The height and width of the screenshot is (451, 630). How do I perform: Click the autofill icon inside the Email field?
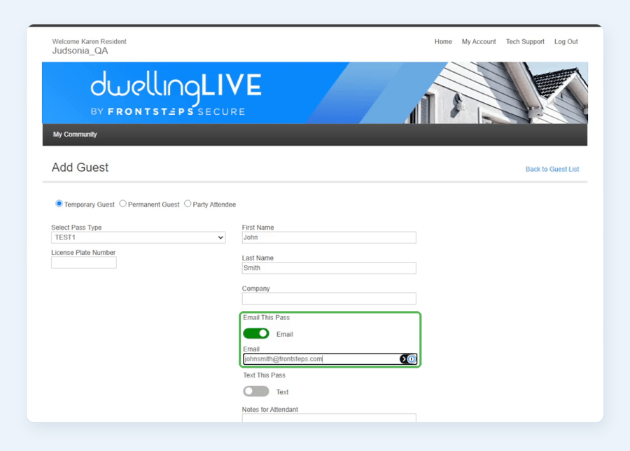(x=408, y=359)
